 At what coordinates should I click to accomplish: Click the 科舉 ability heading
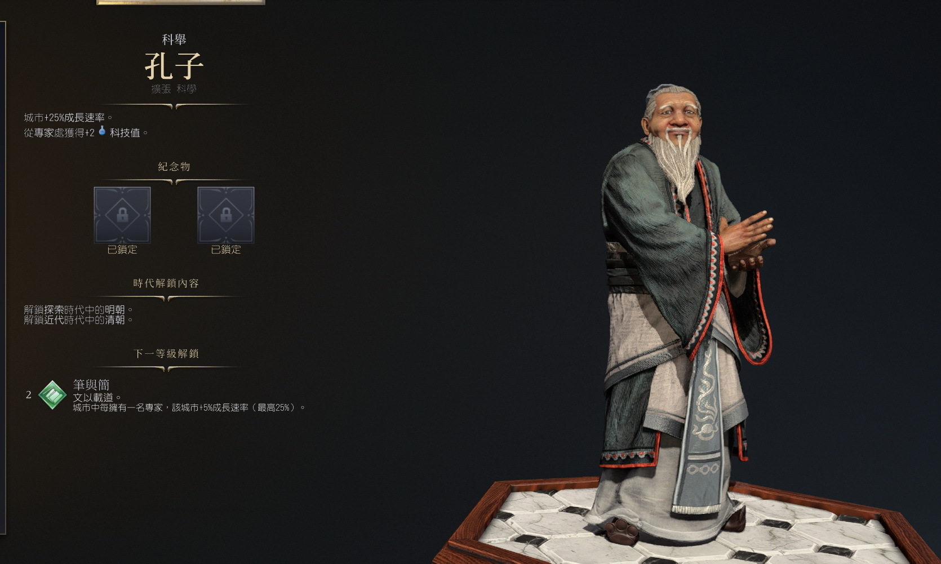coord(174,39)
